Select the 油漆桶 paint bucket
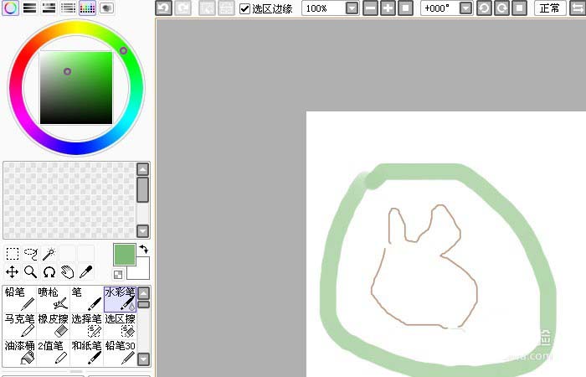 pyautogui.click(x=20, y=352)
